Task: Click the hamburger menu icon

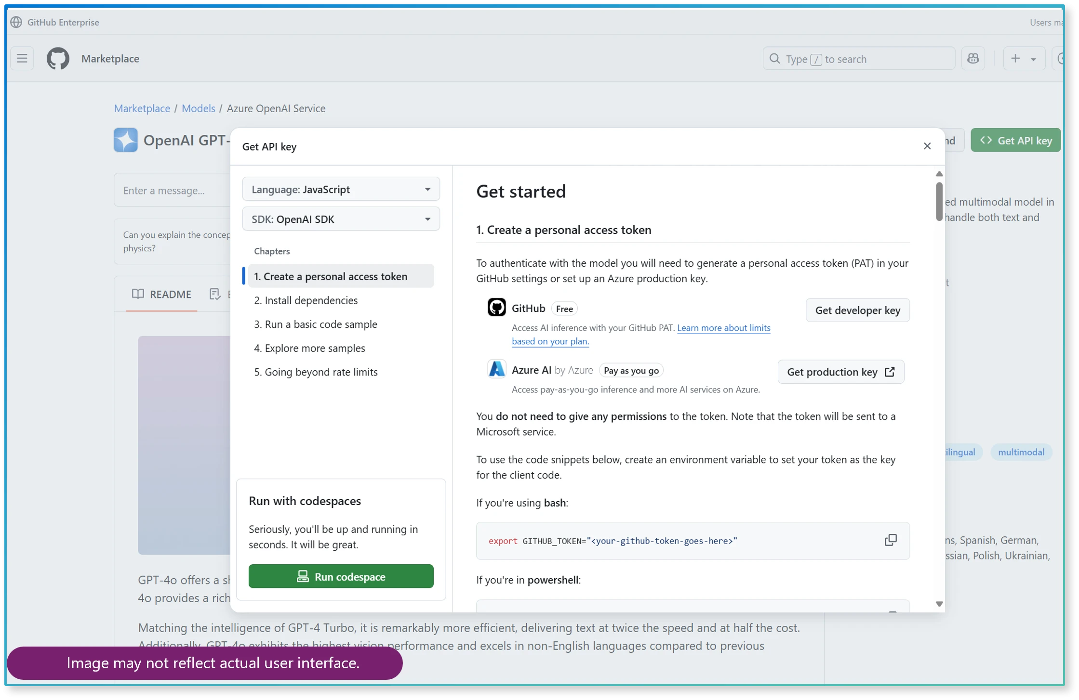Action: pos(24,59)
